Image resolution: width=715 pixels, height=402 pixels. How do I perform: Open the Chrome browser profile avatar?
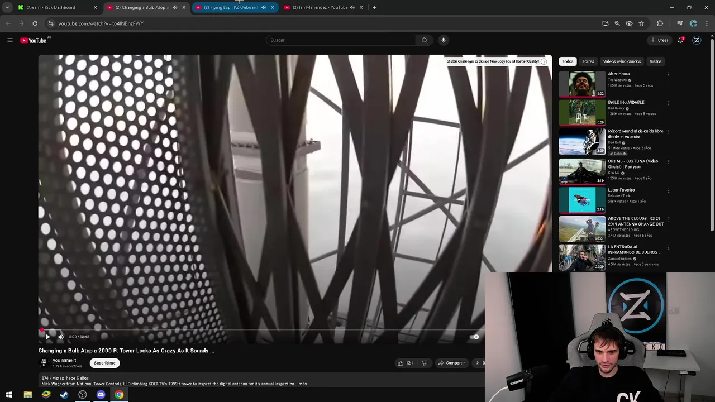point(693,23)
